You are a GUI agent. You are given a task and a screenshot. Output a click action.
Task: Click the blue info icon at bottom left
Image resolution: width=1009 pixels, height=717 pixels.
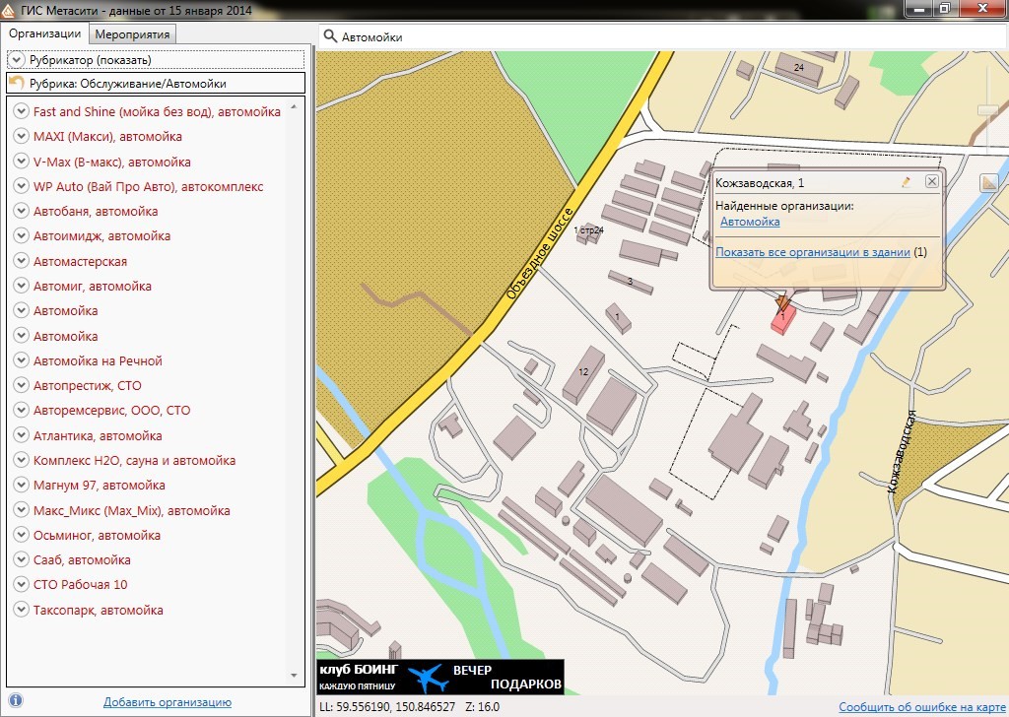pyautogui.click(x=16, y=701)
